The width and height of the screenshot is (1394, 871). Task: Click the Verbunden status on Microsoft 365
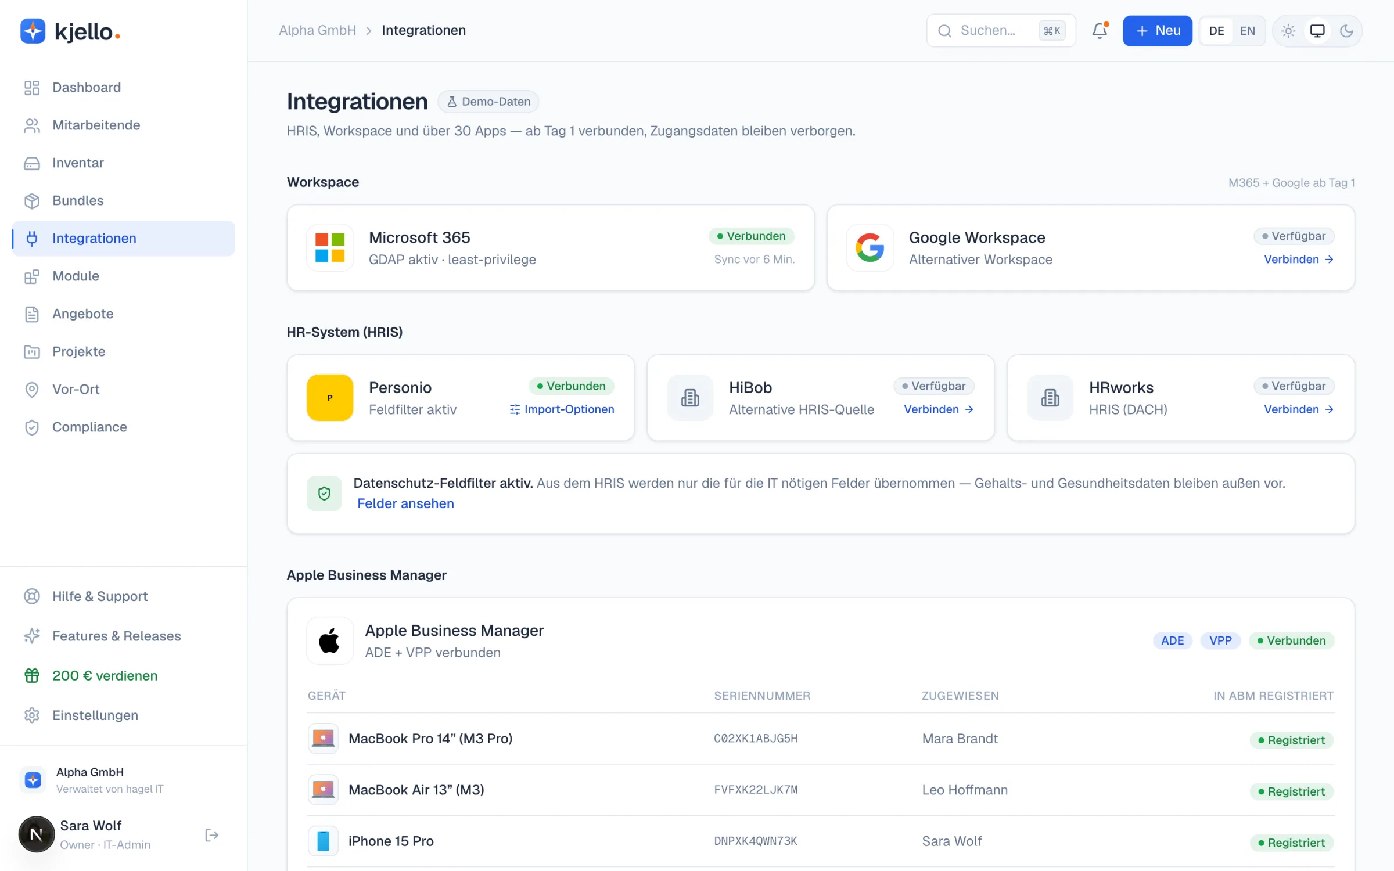click(751, 236)
